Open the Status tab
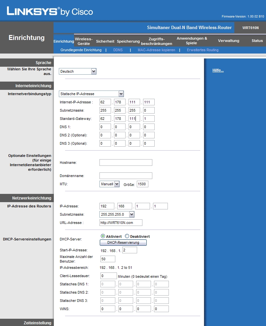Image resolution: width=266 pixels, height=326 pixels. (x=257, y=41)
